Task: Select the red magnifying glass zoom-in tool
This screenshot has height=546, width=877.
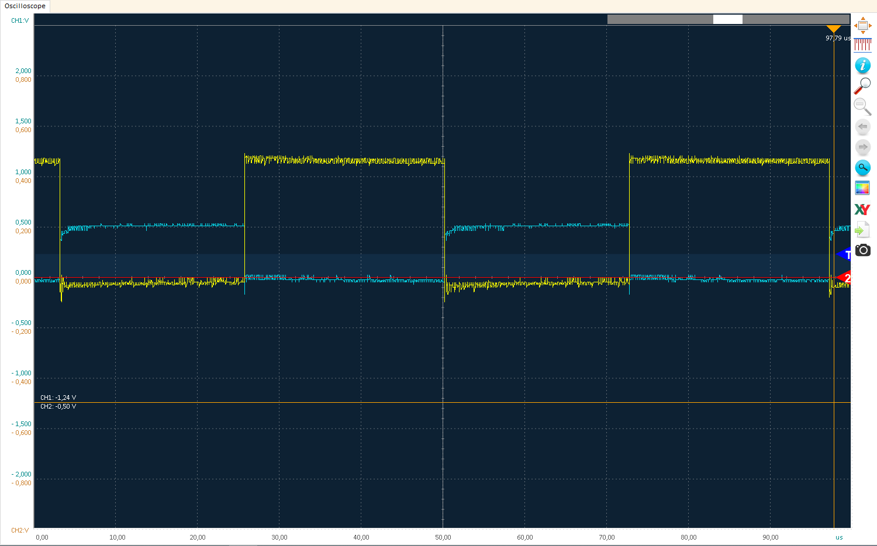Action: click(862, 86)
